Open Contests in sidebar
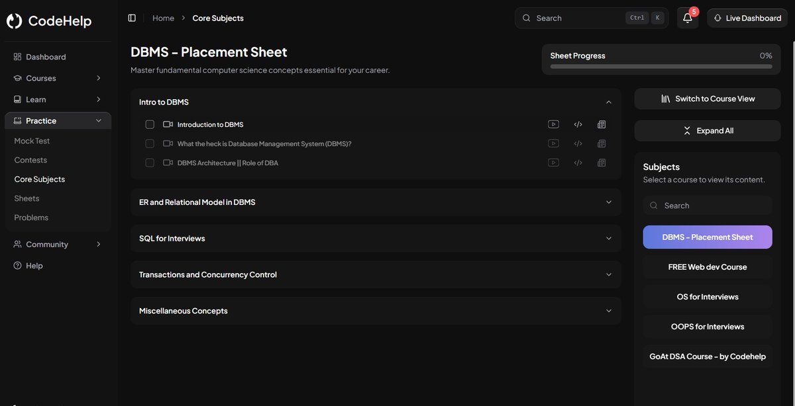This screenshot has width=795, height=406. point(30,160)
